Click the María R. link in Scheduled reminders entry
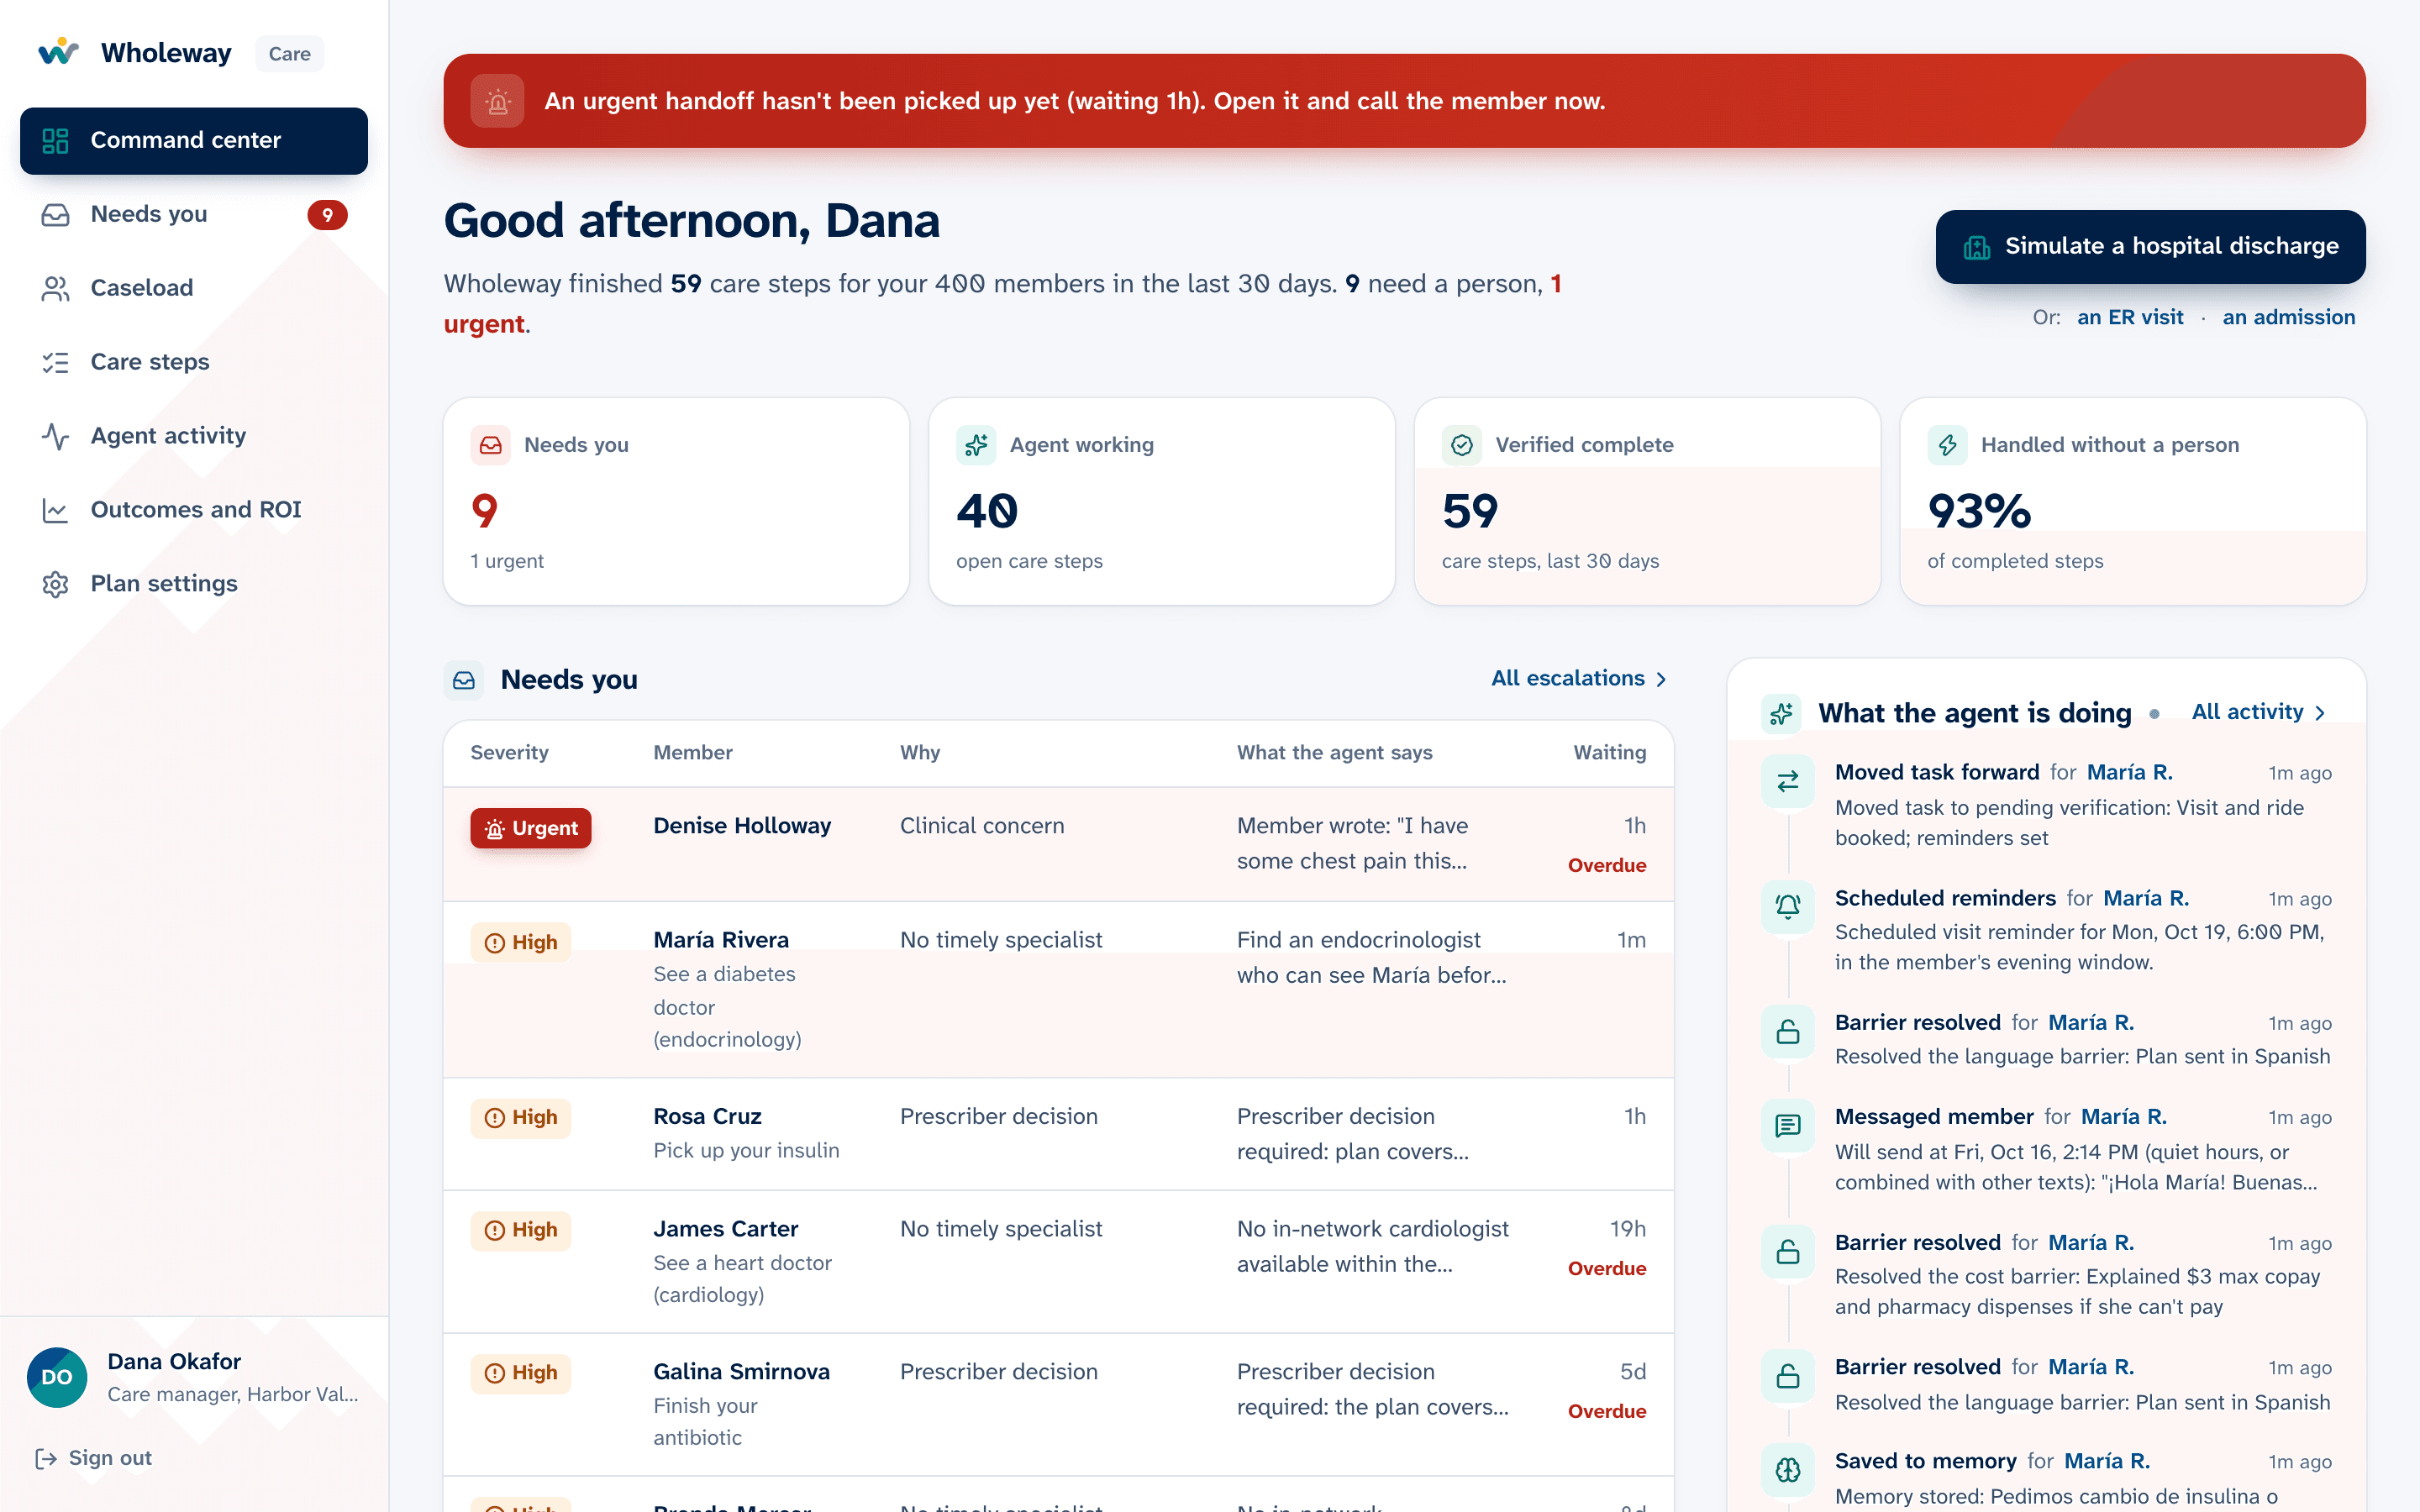 (x=2146, y=898)
